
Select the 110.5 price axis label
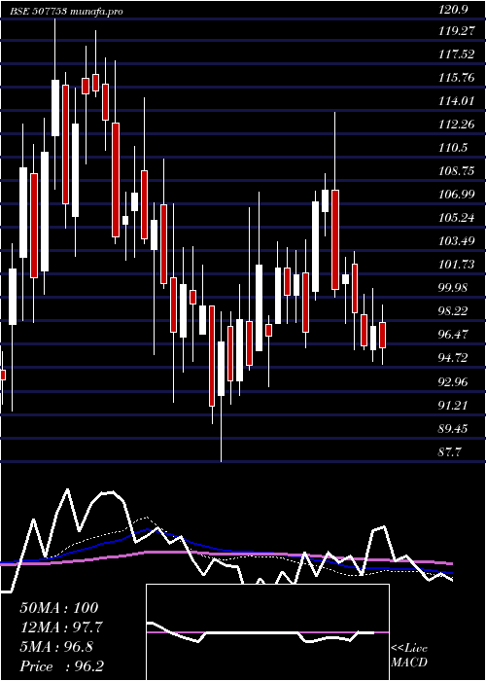453,148
